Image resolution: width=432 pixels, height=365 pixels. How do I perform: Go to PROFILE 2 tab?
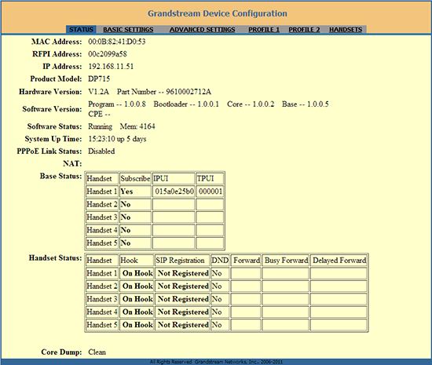pyautogui.click(x=304, y=30)
